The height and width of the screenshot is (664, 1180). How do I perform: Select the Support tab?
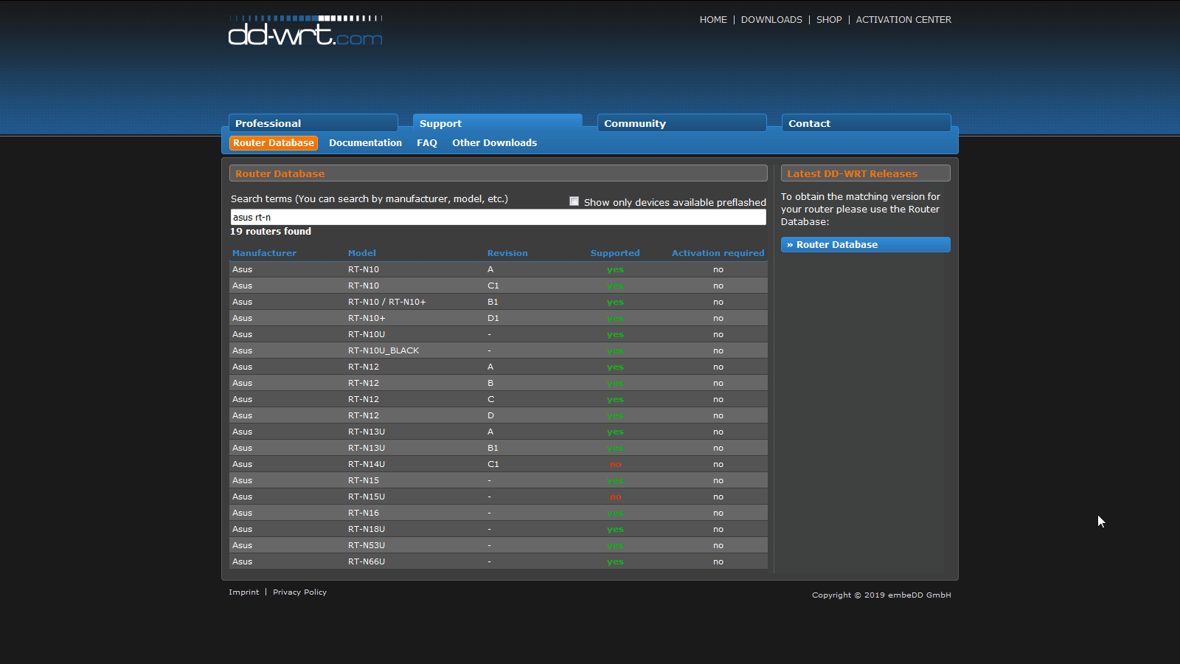(498, 123)
